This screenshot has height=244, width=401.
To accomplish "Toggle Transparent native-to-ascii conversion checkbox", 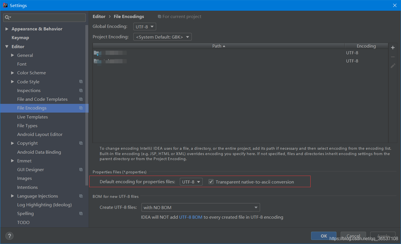I will [211, 182].
